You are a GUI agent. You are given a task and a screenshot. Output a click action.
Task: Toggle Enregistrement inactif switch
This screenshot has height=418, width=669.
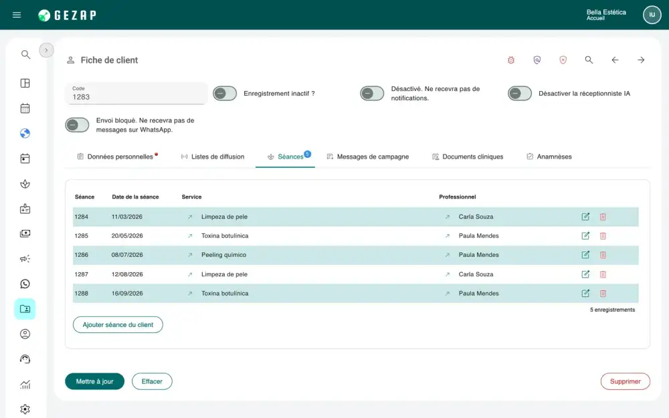(x=225, y=94)
